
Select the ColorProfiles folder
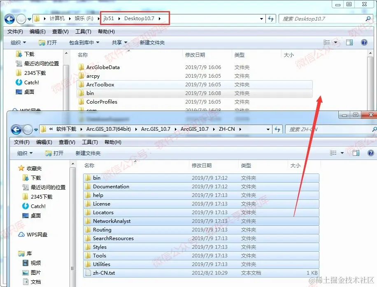195,102
